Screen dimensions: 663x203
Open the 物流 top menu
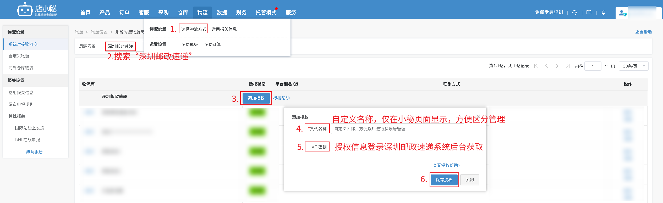(x=202, y=13)
